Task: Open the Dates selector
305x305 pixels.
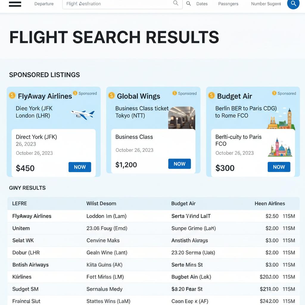Action: 202,4
